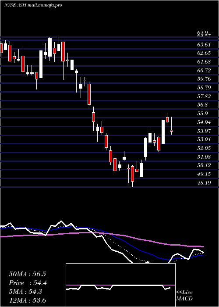Click the 51.08 price axis label

tap(204, 157)
